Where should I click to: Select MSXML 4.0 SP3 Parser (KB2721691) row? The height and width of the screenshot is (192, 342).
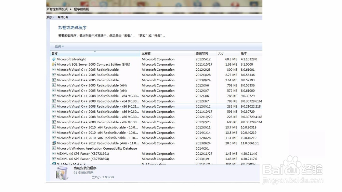[156, 154]
